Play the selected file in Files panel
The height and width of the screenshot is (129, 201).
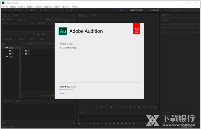pyautogui.click(x=34, y=34)
